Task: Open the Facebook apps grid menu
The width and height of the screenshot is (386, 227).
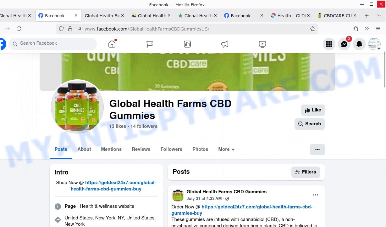Action: [329, 44]
